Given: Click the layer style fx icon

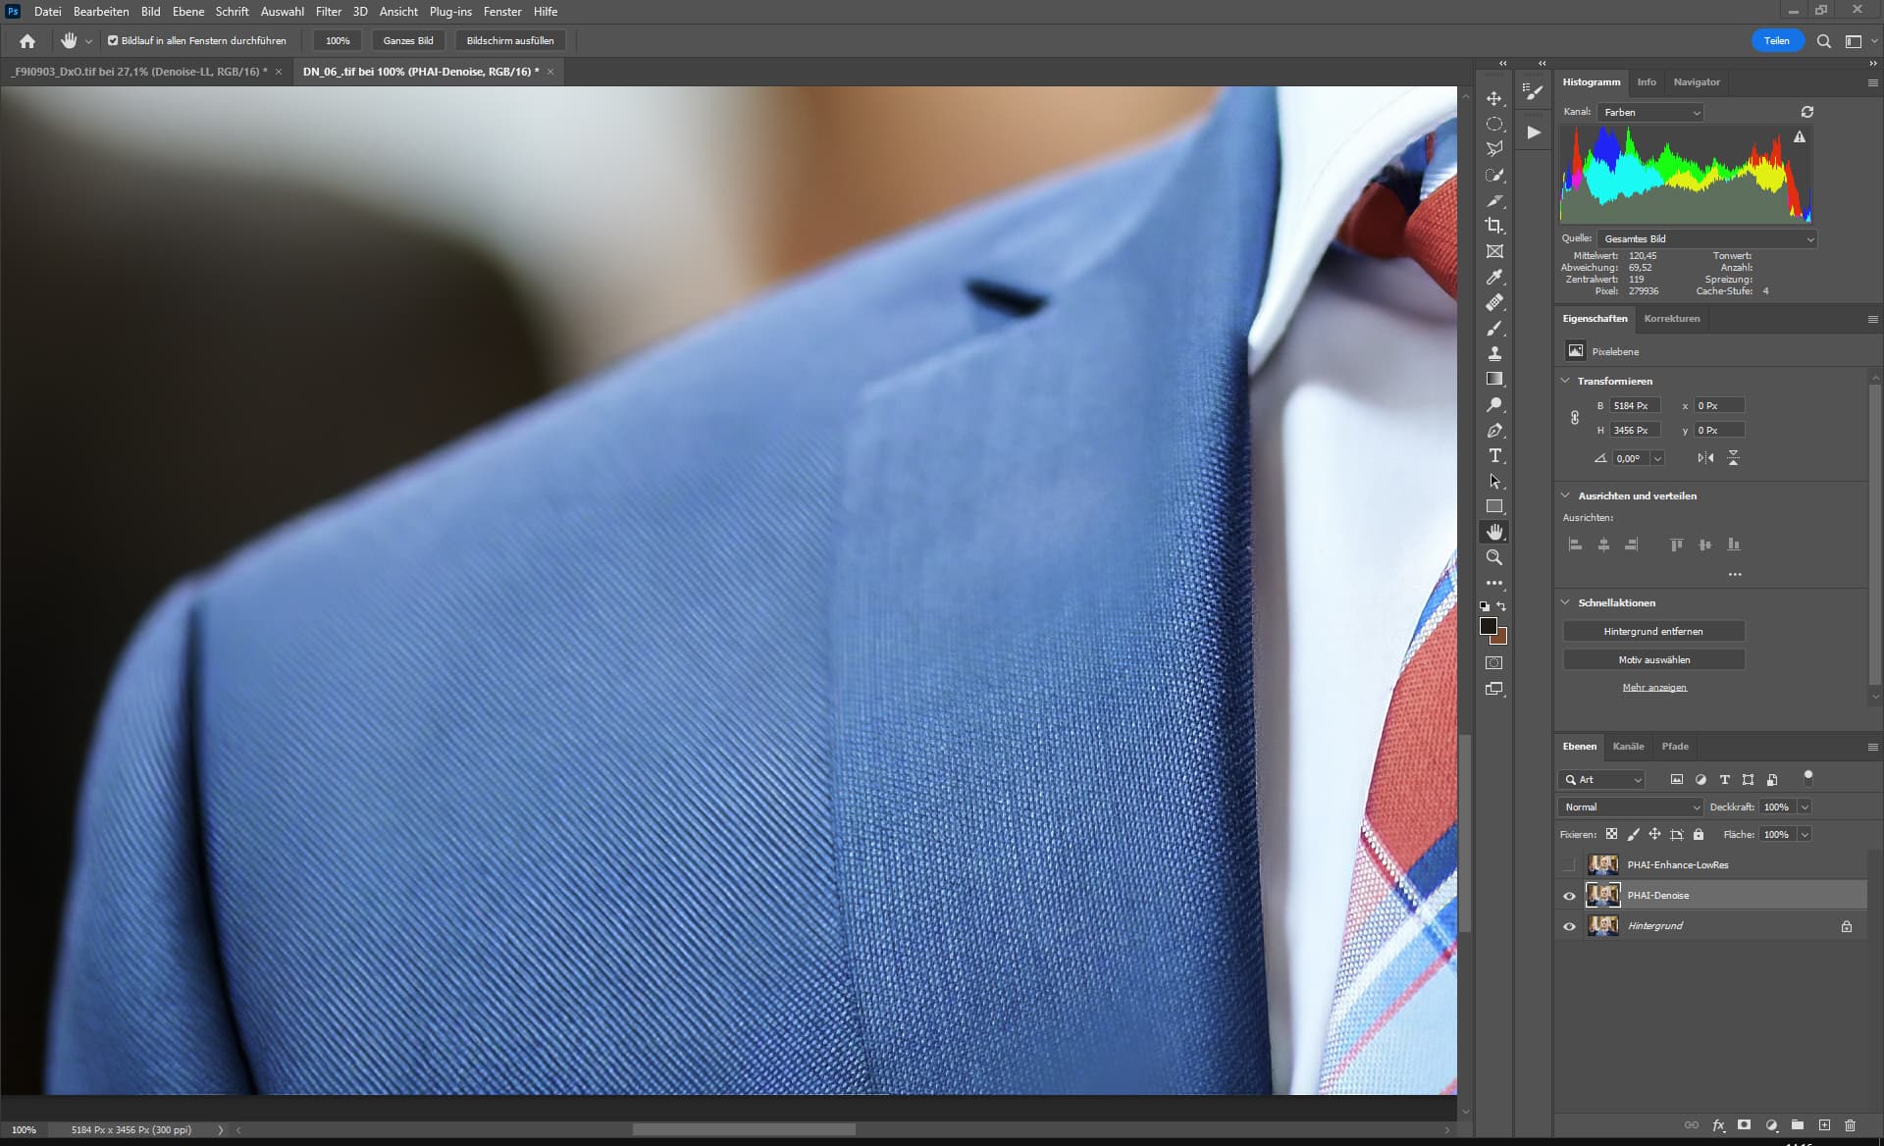Looking at the screenshot, I should tap(1718, 1125).
